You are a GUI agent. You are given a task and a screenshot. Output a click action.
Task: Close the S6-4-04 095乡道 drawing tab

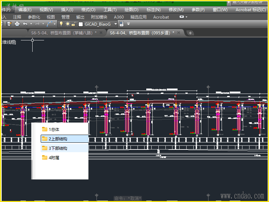pyautogui.click(x=179, y=33)
